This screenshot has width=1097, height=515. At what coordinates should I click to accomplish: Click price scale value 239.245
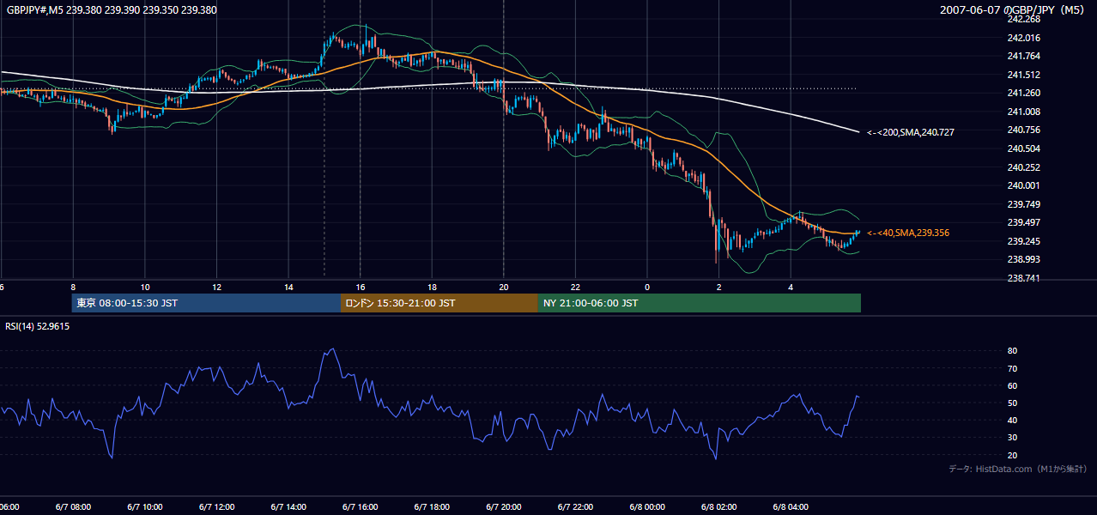(1023, 241)
